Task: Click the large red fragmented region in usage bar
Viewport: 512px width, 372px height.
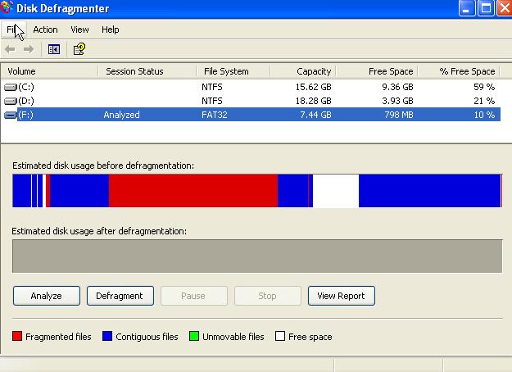Action: 193,191
